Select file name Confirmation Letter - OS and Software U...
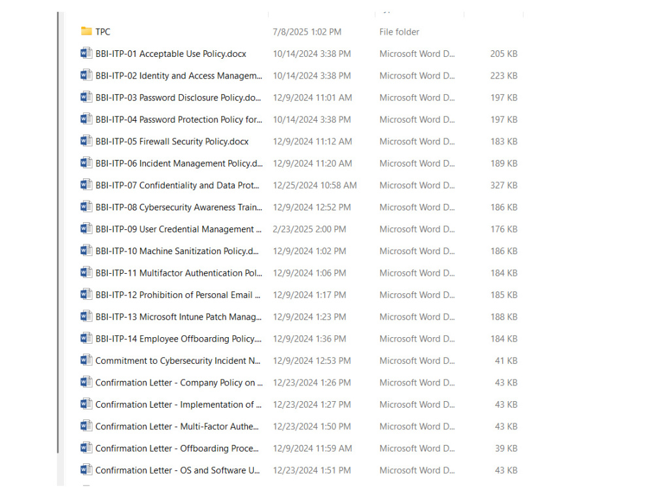Viewport: 654px width, 490px height. pos(178,470)
